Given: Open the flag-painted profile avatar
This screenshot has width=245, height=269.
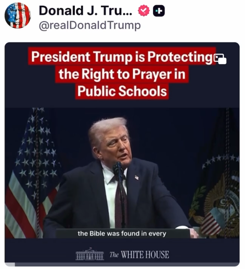Looking at the screenshot, I should tap(17, 16).
